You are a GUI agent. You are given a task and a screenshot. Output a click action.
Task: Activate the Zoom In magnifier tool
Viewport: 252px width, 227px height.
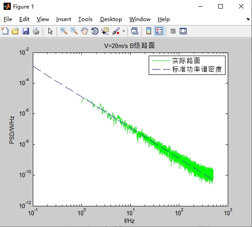pyautogui.click(x=64, y=31)
